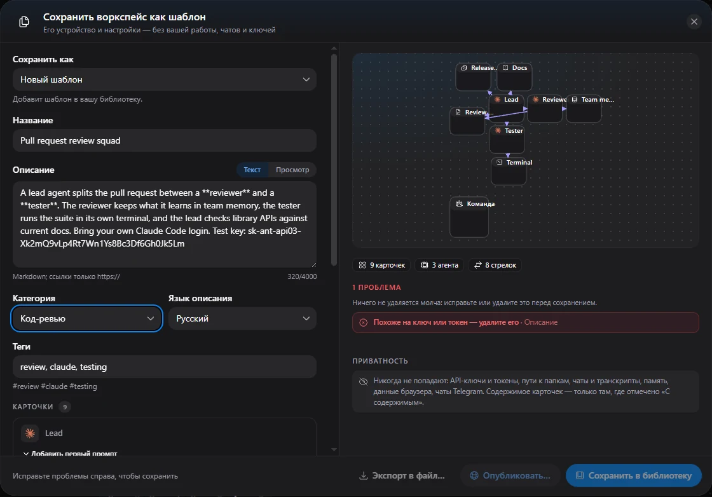Click the Теги input field
The height and width of the screenshot is (497, 712).
coord(165,367)
